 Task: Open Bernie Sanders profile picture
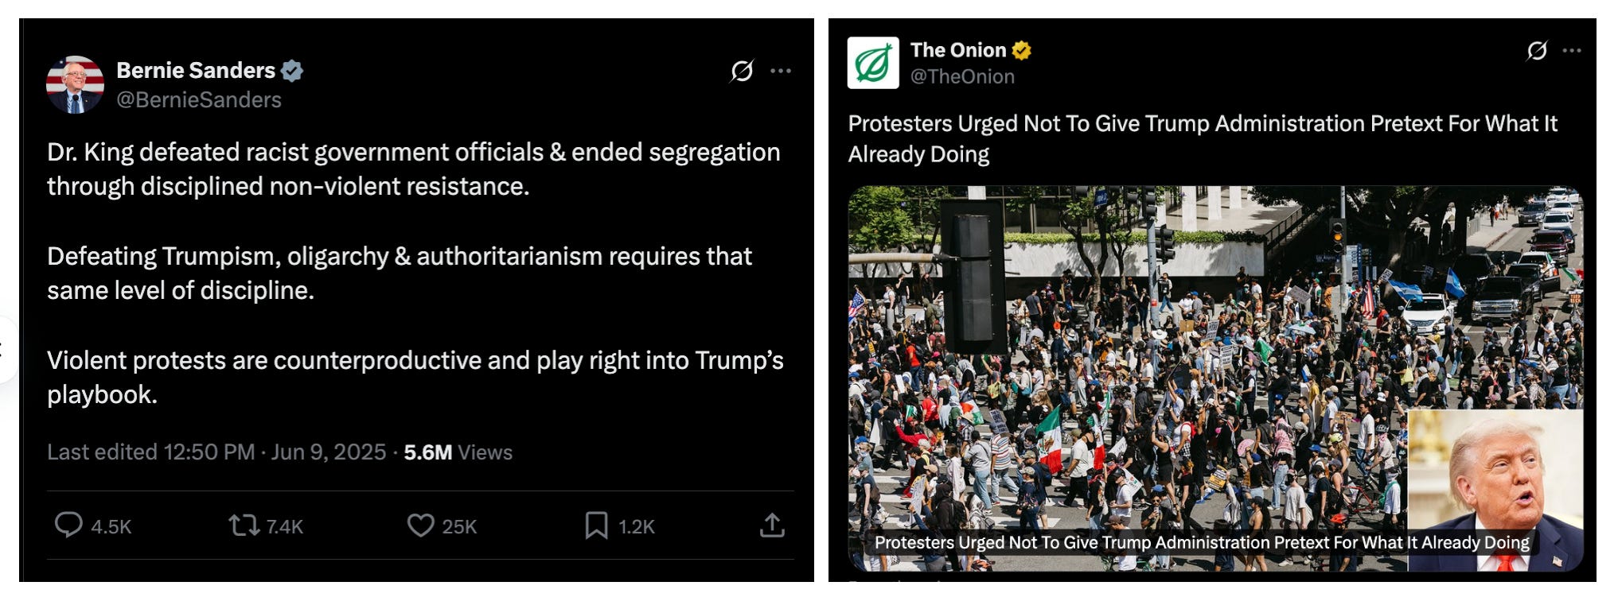click(x=75, y=84)
